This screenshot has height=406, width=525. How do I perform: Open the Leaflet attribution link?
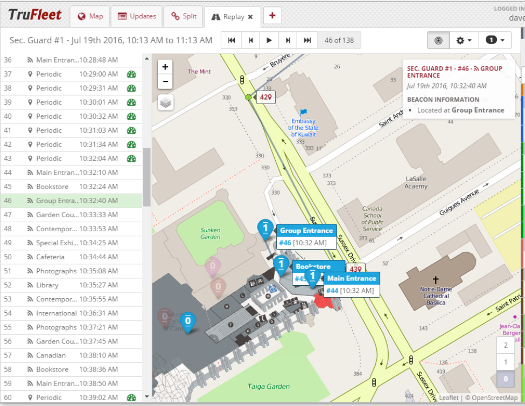coord(449,398)
